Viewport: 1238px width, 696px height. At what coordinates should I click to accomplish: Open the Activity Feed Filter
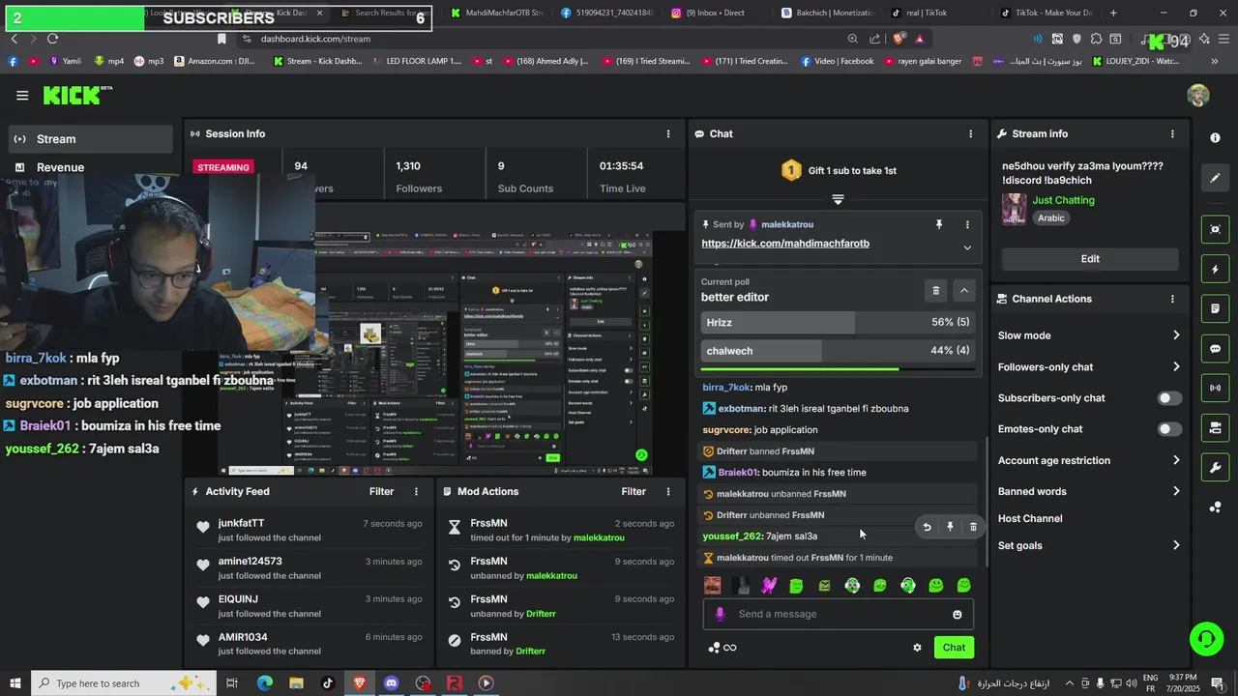coord(382,491)
